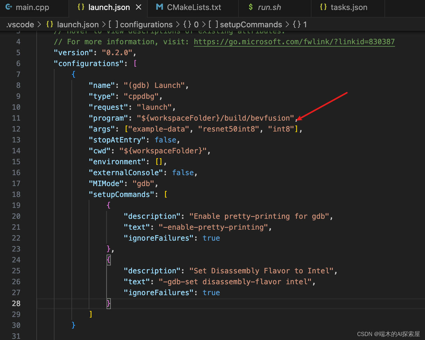This screenshot has height=340, width=425.
Task: Open the setupCommands breadcrumb dropdown
Action: (251, 24)
